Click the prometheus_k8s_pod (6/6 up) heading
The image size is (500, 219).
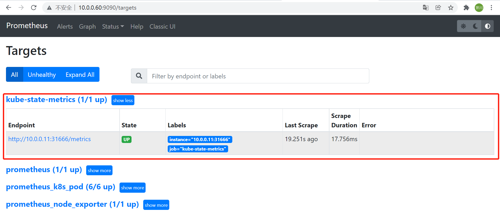(x=60, y=187)
